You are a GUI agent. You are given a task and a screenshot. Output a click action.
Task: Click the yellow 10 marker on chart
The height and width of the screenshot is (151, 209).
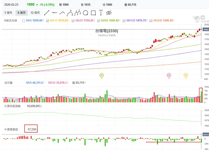(186, 75)
